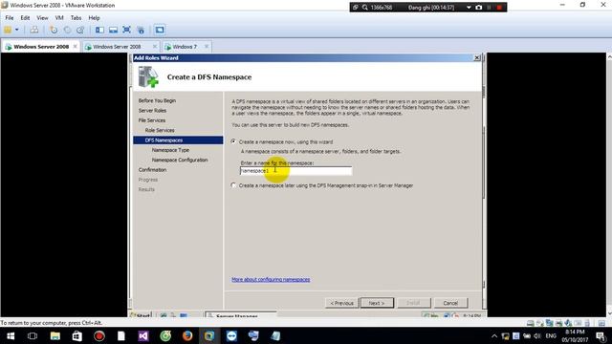612x344 pixels.
Task: Click the green circular taskbar icon
Action: 165,335
